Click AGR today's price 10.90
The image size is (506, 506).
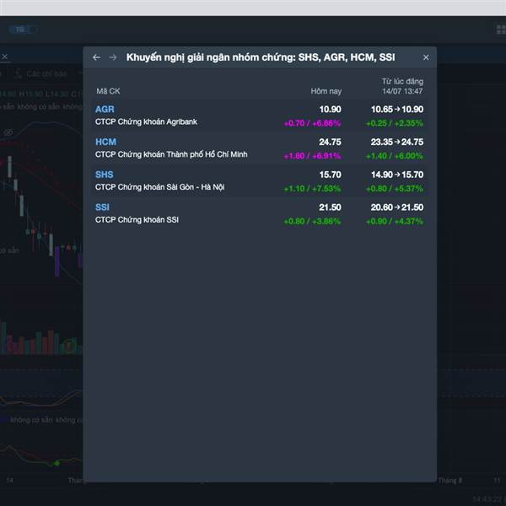pyautogui.click(x=330, y=110)
